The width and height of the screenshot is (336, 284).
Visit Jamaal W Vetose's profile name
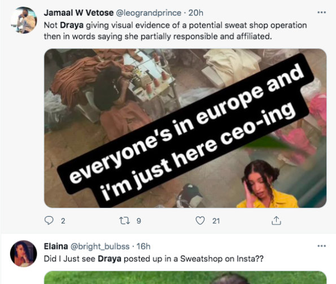click(78, 13)
